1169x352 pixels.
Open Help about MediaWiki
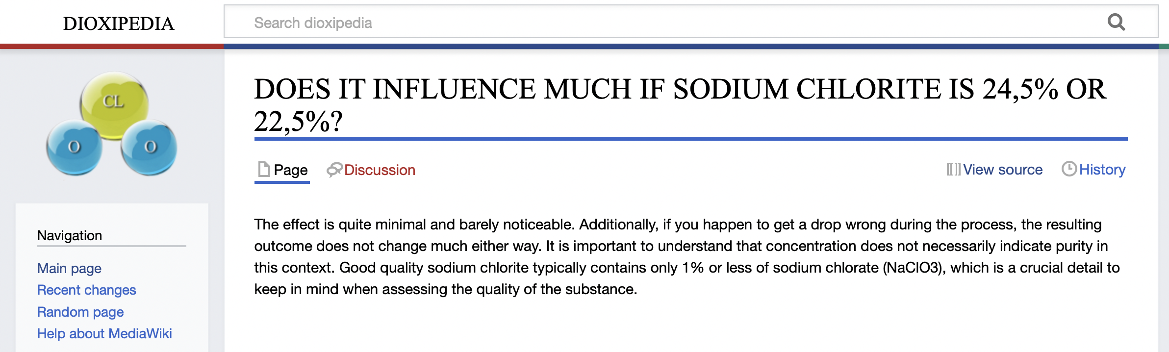tap(105, 333)
